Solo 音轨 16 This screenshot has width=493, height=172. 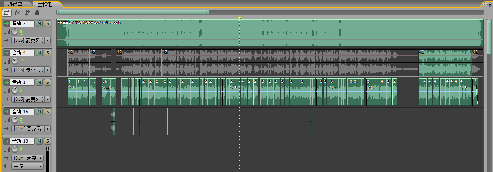click(47, 112)
